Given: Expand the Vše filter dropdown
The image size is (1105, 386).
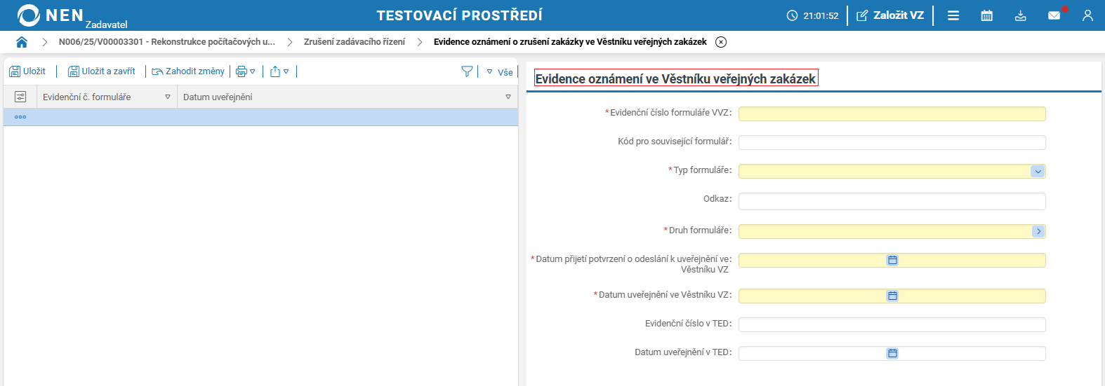Looking at the screenshot, I should coord(500,72).
